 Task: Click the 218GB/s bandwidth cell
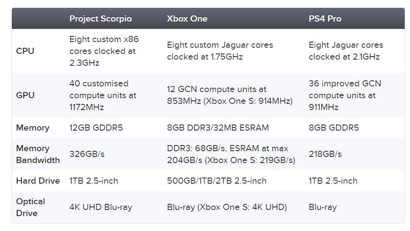(325, 154)
